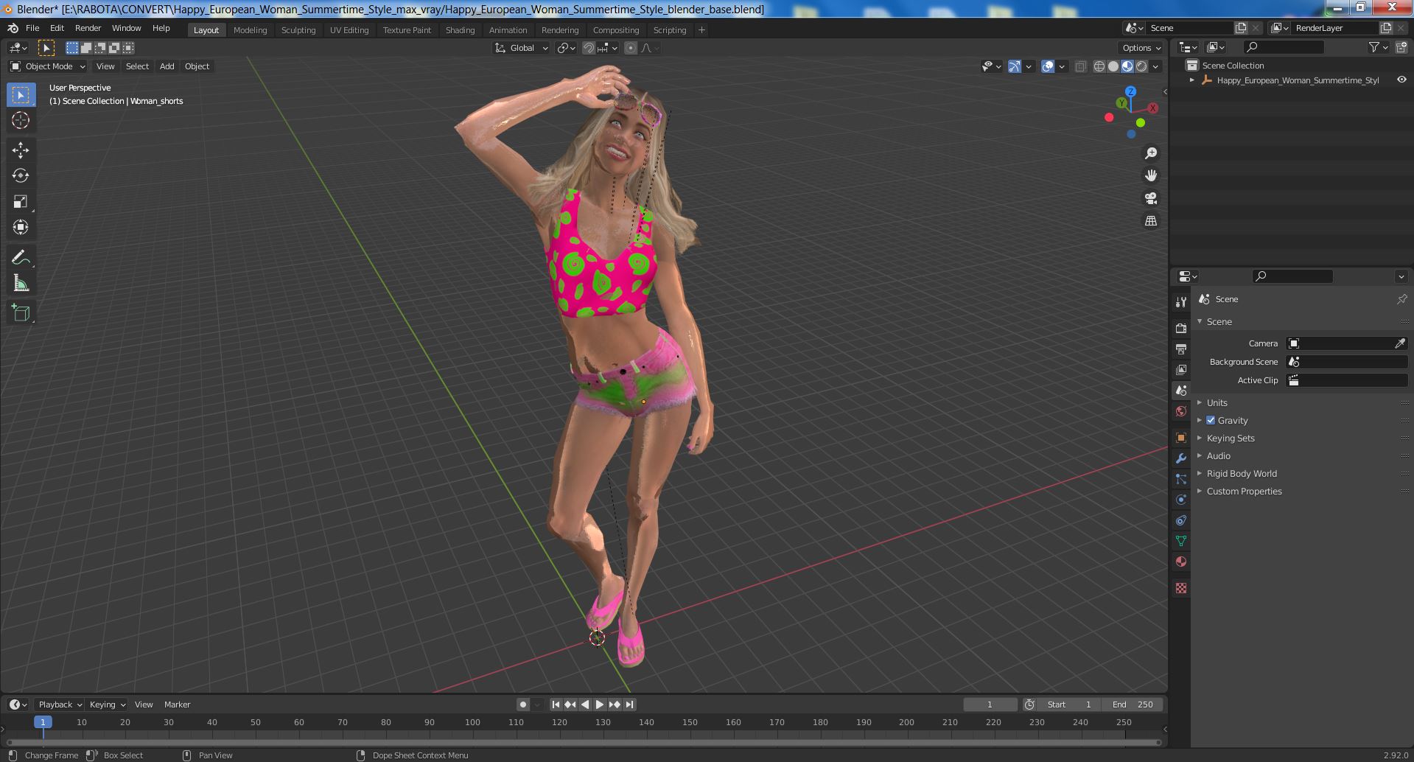This screenshot has height=762, width=1414.
Task: Open the Object properties tab
Action: (1181, 438)
